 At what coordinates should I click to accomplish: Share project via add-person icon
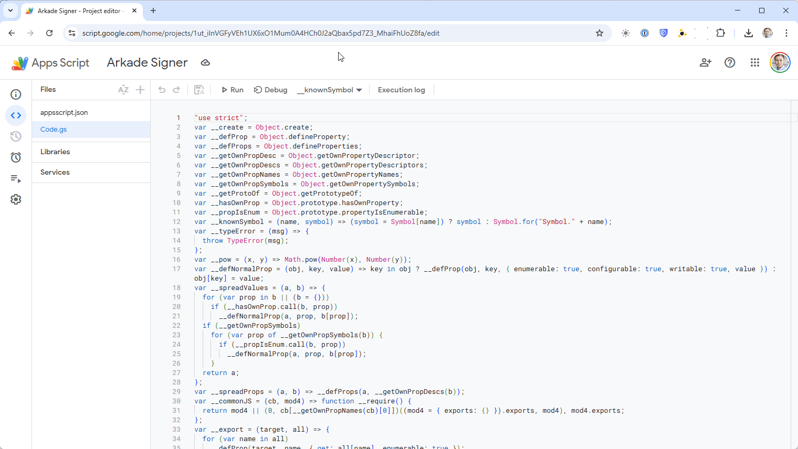coord(705,62)
